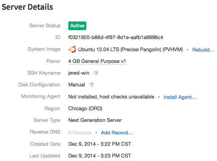Click the Ubuntu 12.04 LTS image name
Image resolution: width=217 pixels, height=161 pixels.
[x=131, y=50]
